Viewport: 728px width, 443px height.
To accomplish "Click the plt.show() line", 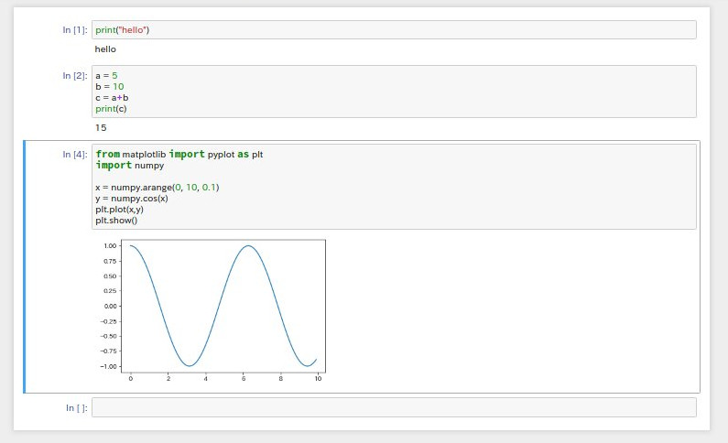I will tap(116, 221).
